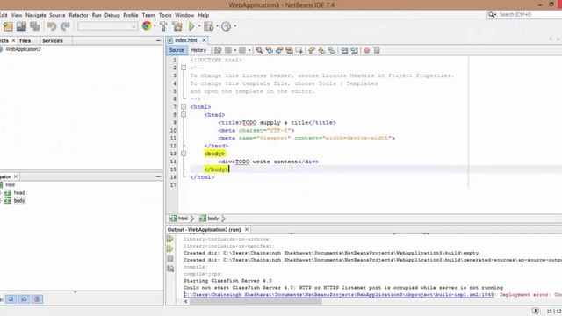Open the build-impl.xml:1045 link in output
Image resolution: width=562 pixels, height=316 pixels.
(339, 295)
